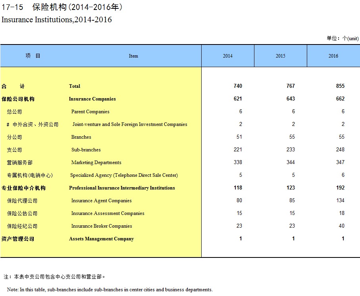The image size is (360, 296).
Task: Click the 支公司 Chinese label
Action: click(x=14, y=150)
